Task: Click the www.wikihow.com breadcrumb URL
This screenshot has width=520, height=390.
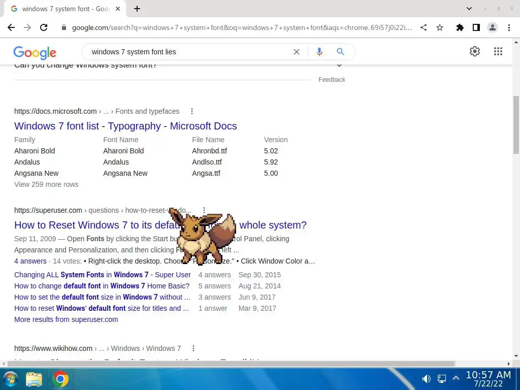Action: click(97, 348)
